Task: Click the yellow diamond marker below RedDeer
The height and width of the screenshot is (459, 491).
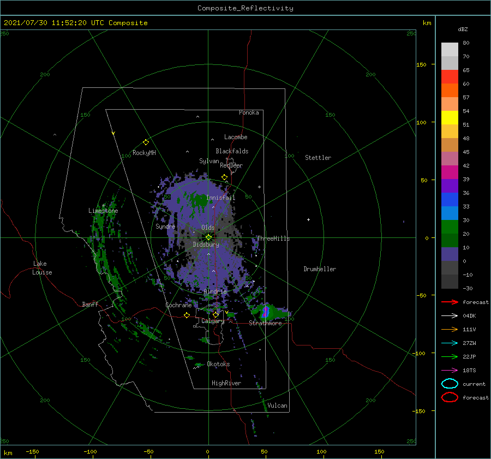Action: tap(225, 177)
